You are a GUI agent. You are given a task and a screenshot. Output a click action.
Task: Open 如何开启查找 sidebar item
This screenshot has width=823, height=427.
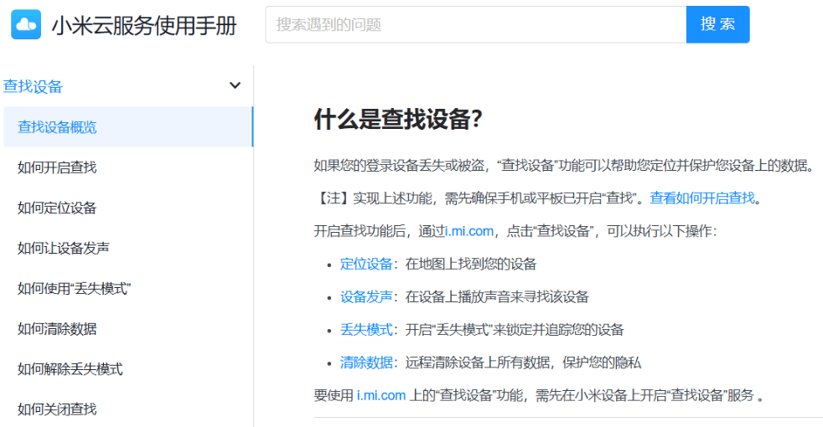pos(128,167)
